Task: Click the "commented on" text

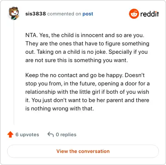Action: [x=64, y=14]
